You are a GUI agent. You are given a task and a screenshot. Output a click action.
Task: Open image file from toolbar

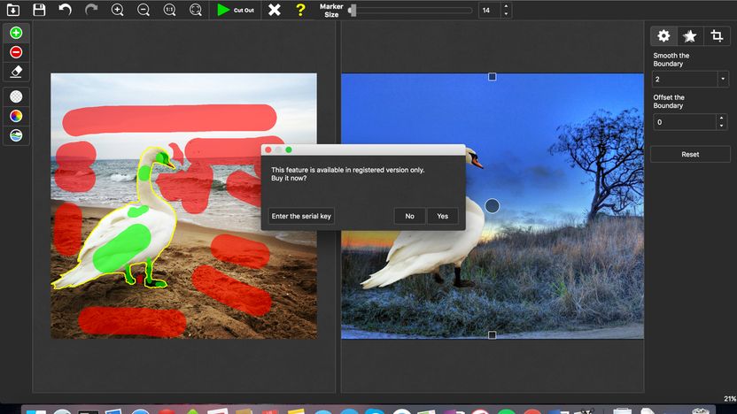pos(13,10)
